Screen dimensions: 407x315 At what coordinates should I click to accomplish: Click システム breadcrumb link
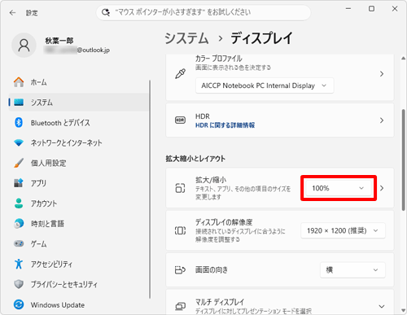click(186, 38)
